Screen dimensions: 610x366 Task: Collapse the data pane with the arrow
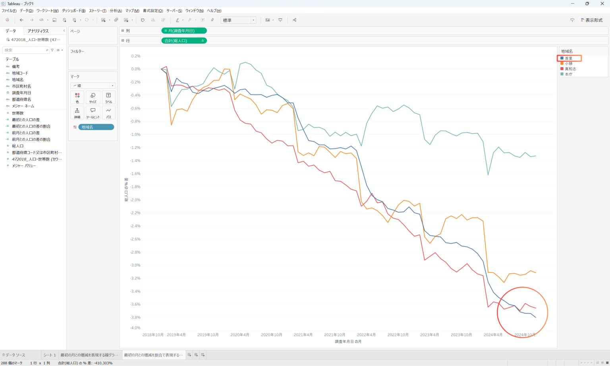64,31
